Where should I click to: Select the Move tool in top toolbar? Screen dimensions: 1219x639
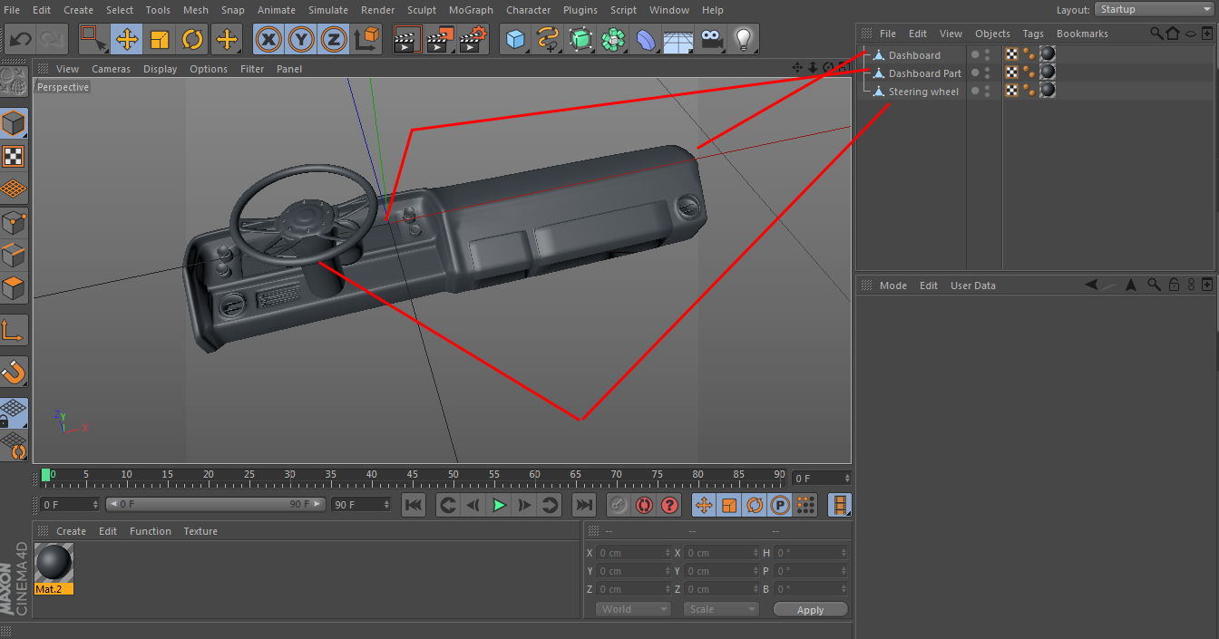click(127, 40)
